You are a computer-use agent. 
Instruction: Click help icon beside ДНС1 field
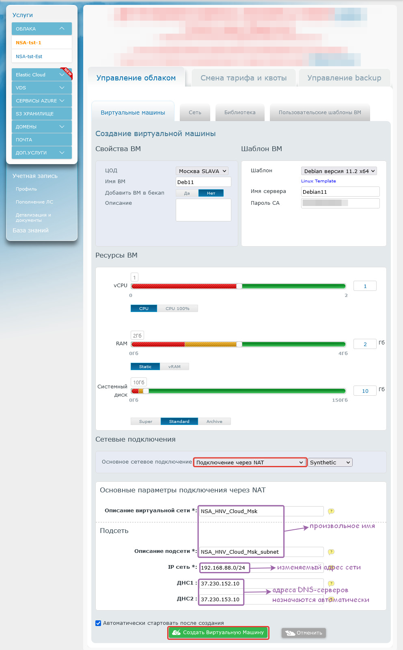pos(331,583)
